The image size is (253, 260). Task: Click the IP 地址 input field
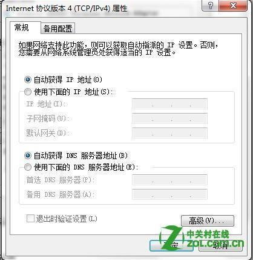coord(169,104)
